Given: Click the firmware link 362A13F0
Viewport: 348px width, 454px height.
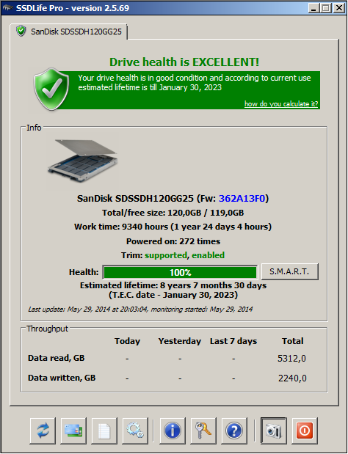Looking at the screenshot, I should click(x=242, y=199).
